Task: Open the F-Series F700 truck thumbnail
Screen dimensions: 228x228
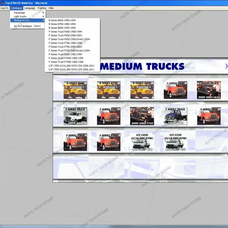Action: (x=109, y=116)
